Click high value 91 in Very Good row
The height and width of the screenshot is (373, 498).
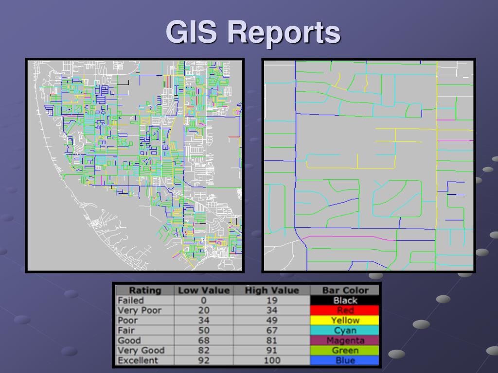tap(271, 351)
